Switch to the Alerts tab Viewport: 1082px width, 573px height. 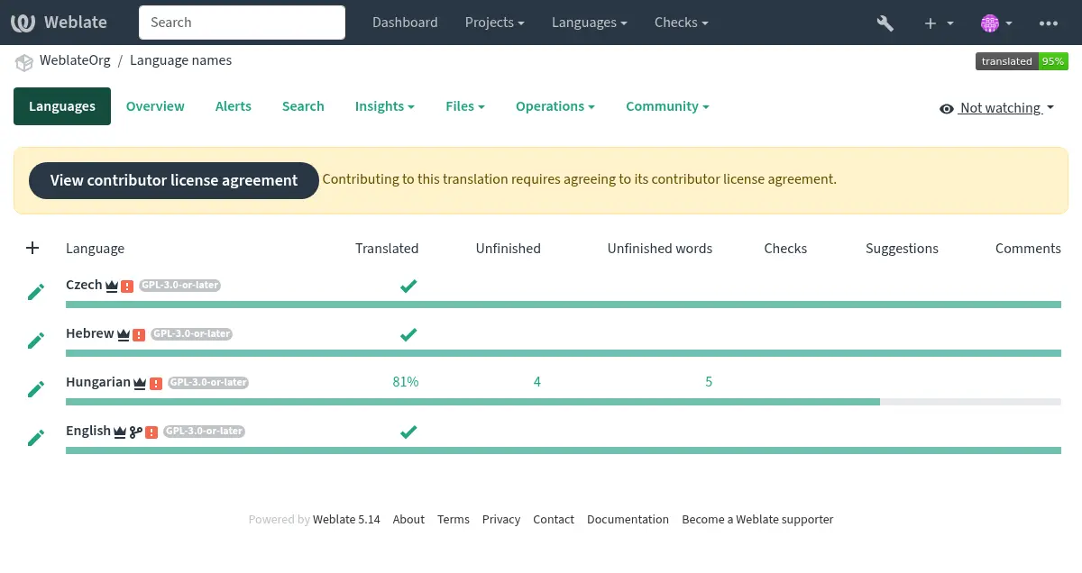[x=234, y=106]
